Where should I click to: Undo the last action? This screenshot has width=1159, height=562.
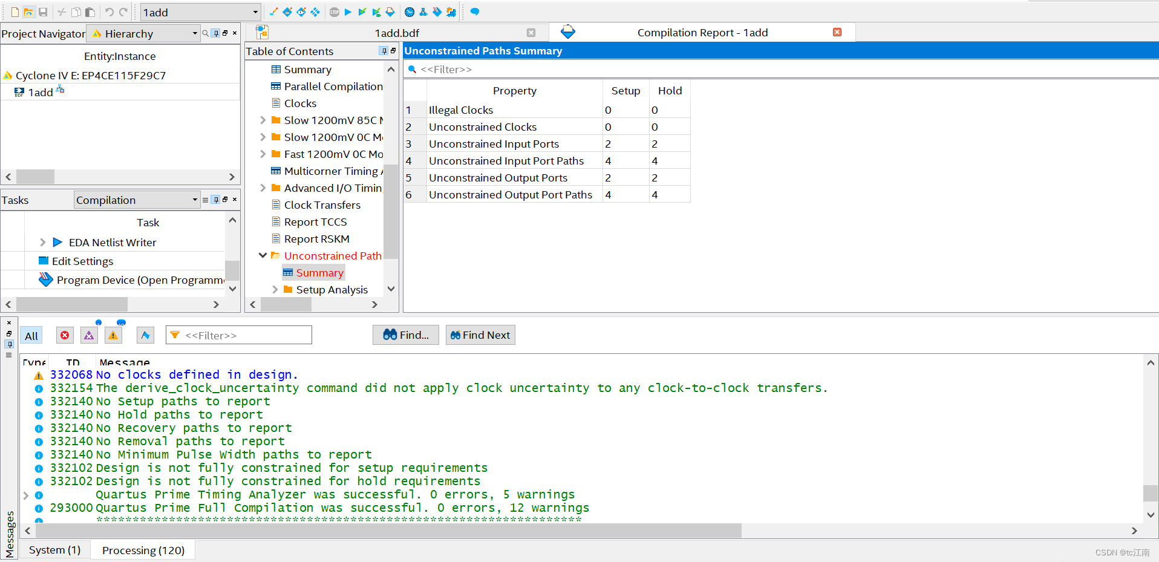[x=109, y=12]
